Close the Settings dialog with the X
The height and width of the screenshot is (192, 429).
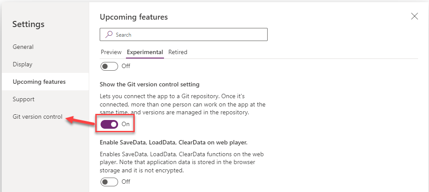415,17
